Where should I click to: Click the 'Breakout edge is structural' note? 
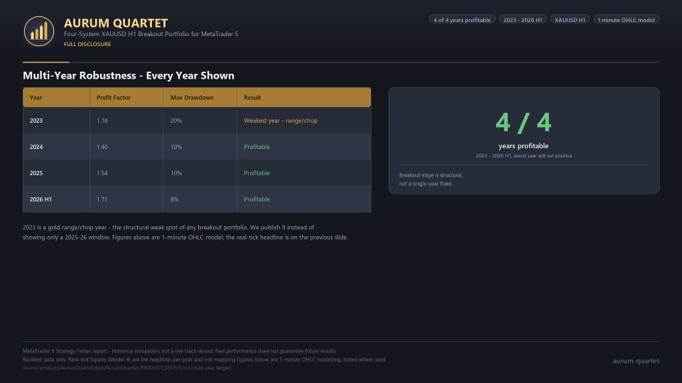click(x=431, y=179)
